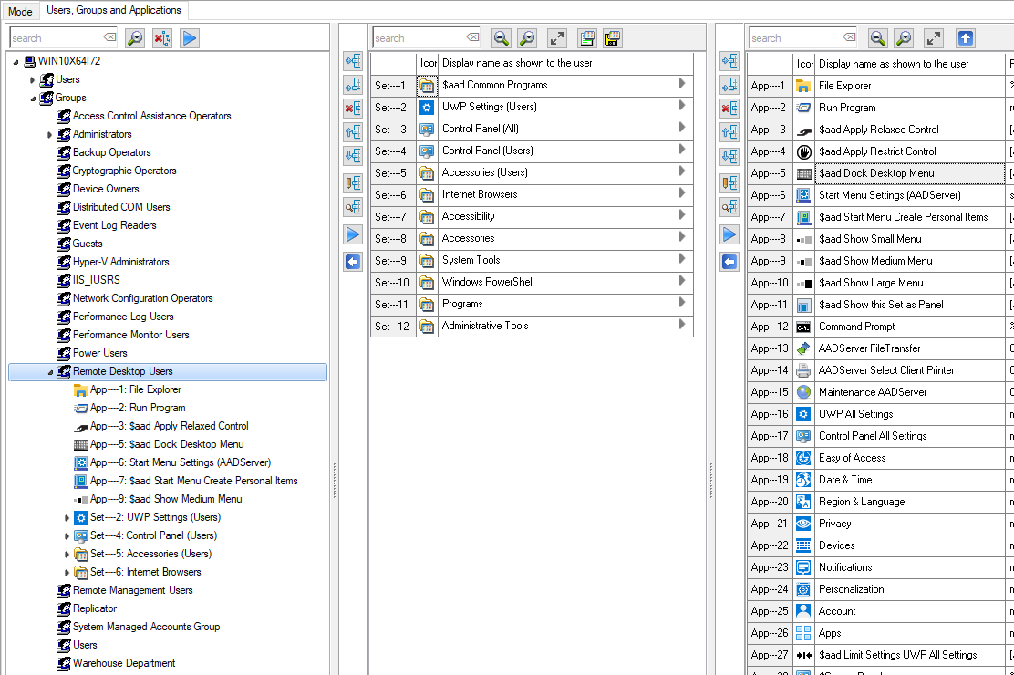Click the Set list search field

(418, 38)
